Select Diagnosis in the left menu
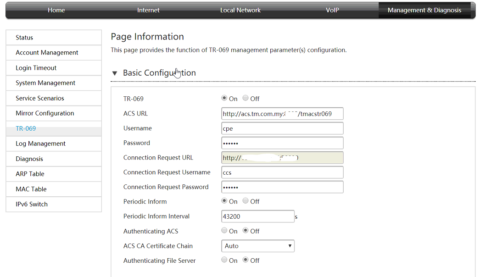480x277 pixels. [53, 159]
